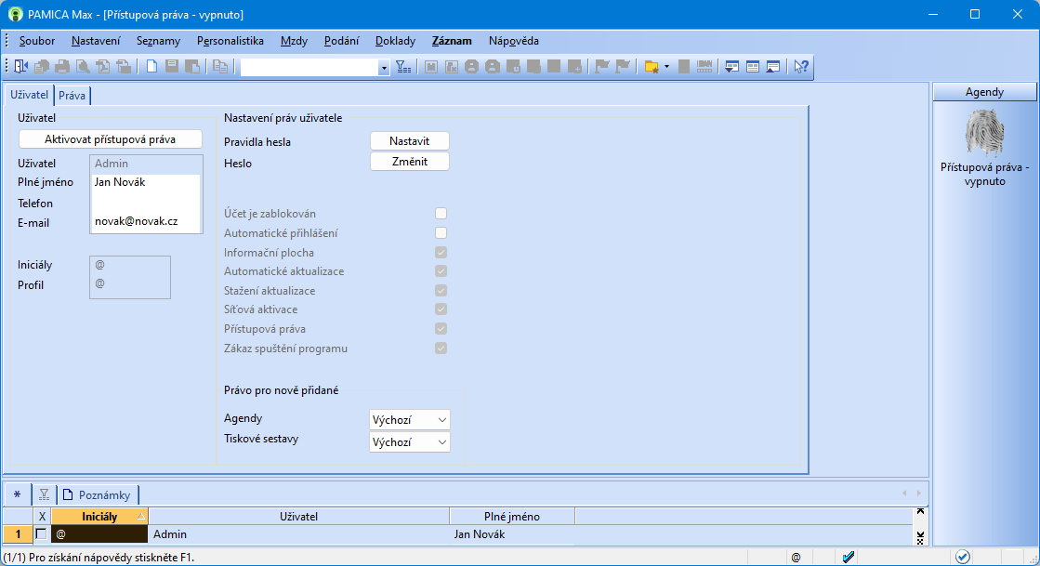Toggle the 'Účet je zablokován' checkbox
The height and width of the screenshot is (566, 1040).
pos(441,214)
